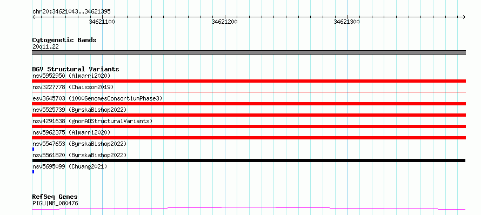Viewport: 481px width, 215px height.
Task: Click the nsv3227778 (Chaisson2019) label
Action: (73, 87)
